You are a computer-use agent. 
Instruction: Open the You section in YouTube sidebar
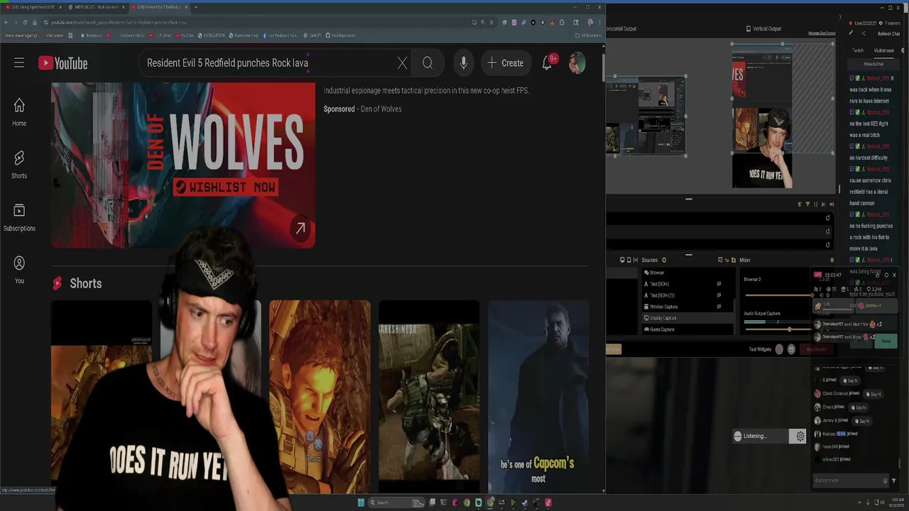point(19,270)
